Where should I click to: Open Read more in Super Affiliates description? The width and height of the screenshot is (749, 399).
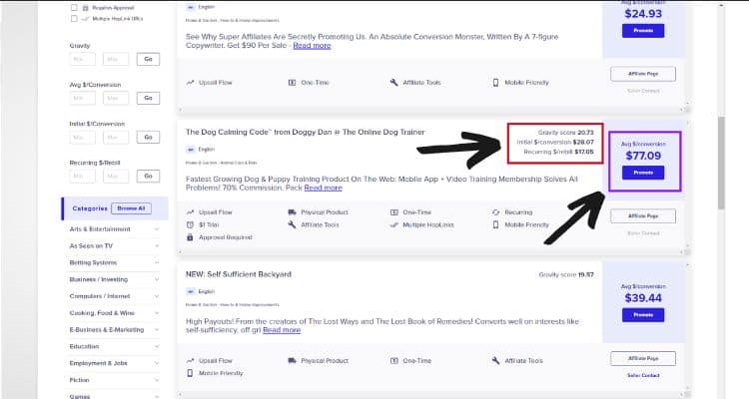(x=312, y=45)
